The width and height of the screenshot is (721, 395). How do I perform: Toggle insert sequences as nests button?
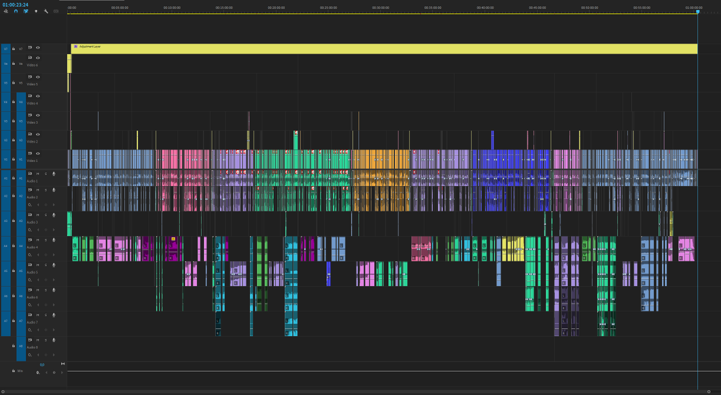pos(5,11)
